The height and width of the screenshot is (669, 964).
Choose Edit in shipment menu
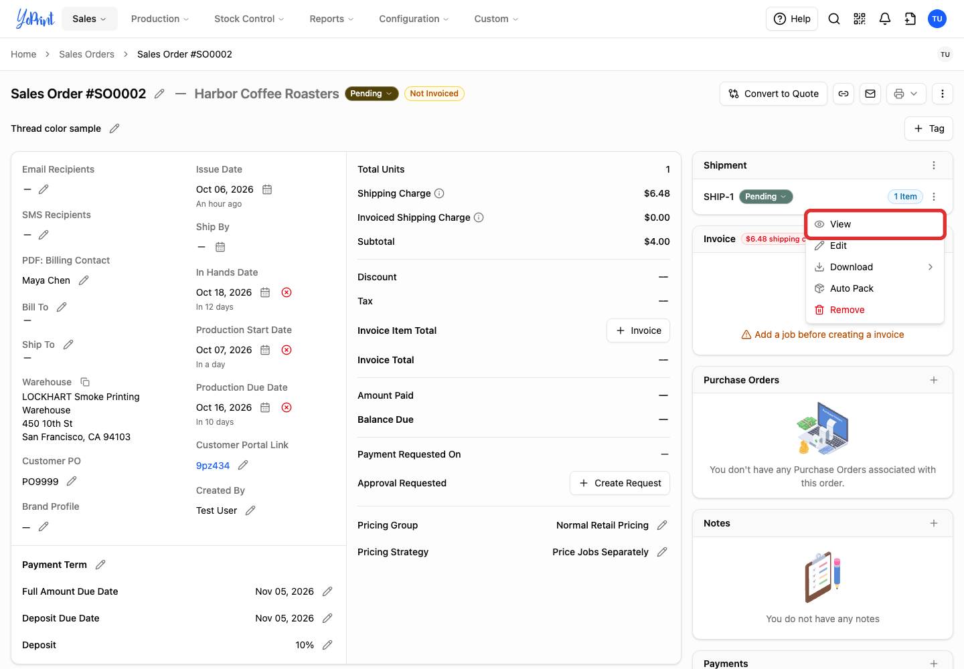(875, 246)
